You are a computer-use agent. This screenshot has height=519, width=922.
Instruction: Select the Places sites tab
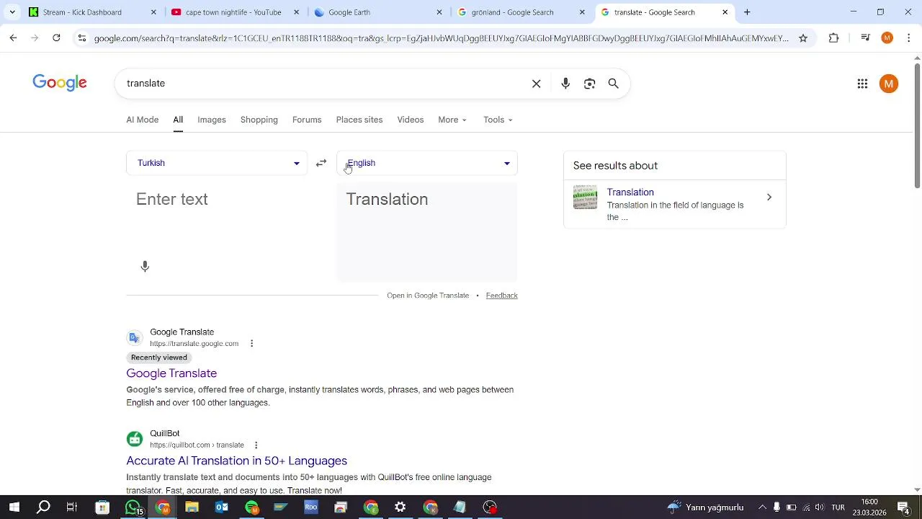coord(359,120)
